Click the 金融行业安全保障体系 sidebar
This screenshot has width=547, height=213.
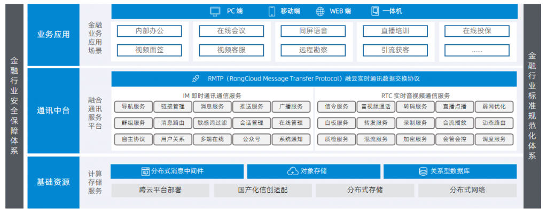click(x=14, y=106)
